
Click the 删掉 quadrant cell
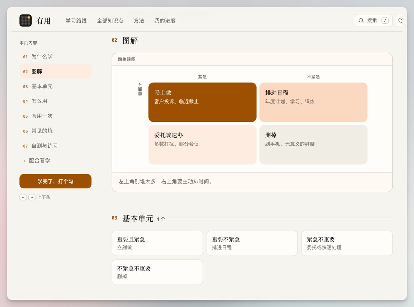(313, 145)
